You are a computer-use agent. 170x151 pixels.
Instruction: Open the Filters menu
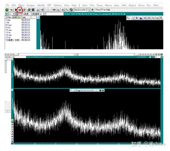click(21, 5)
